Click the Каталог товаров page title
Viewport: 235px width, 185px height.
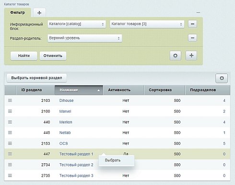tap(16, 4)
